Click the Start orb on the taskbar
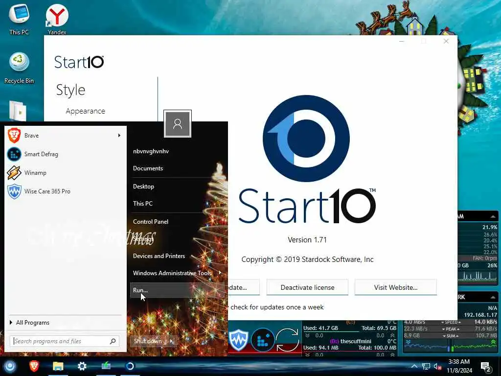 pyautogui.click(x=10, y=366)
